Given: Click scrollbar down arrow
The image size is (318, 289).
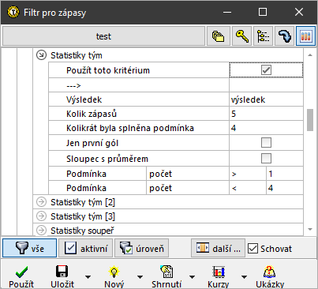Looking at the screenshot, I should point(310,229).
